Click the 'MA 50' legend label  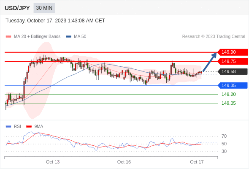[x=80, y=37]
